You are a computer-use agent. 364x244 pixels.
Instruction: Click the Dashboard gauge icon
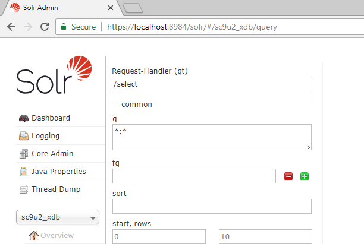point(24,118)
